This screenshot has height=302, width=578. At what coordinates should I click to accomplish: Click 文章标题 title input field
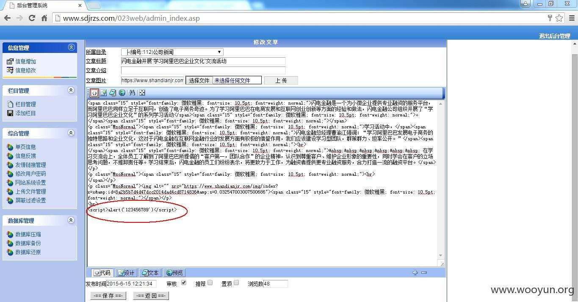click(x=203, y=61)
